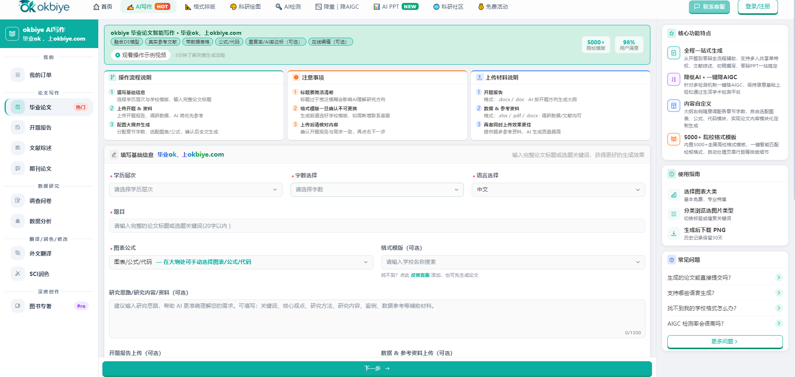This screenshot has width=795, height=377.
Task: Open 外文翻译 sidebar icon
Action: [17, 253]
